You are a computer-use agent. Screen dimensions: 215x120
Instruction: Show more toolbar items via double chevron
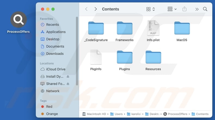(197, 9)
